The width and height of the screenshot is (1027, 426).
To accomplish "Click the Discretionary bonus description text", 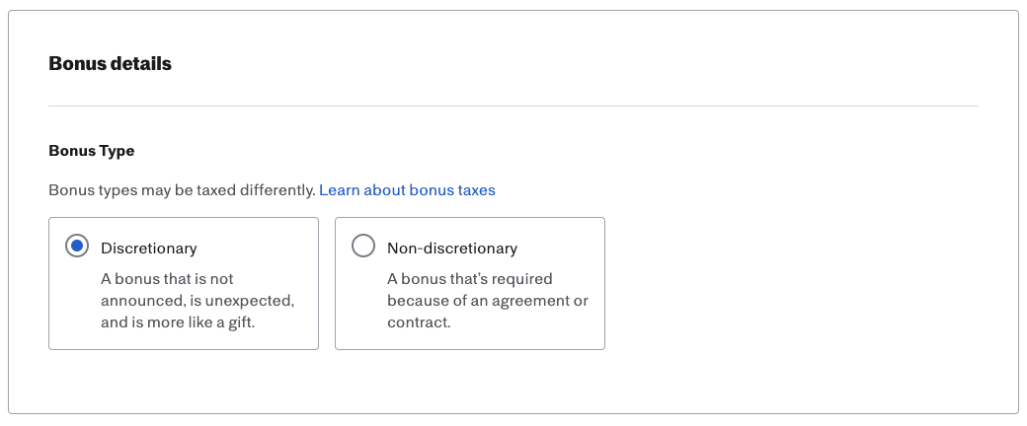I will pos(197,300).
